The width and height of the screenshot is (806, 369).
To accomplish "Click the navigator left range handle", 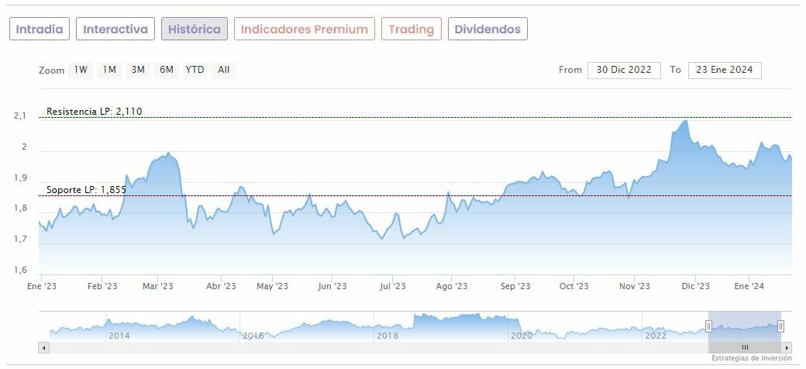I will click(708, 326).
